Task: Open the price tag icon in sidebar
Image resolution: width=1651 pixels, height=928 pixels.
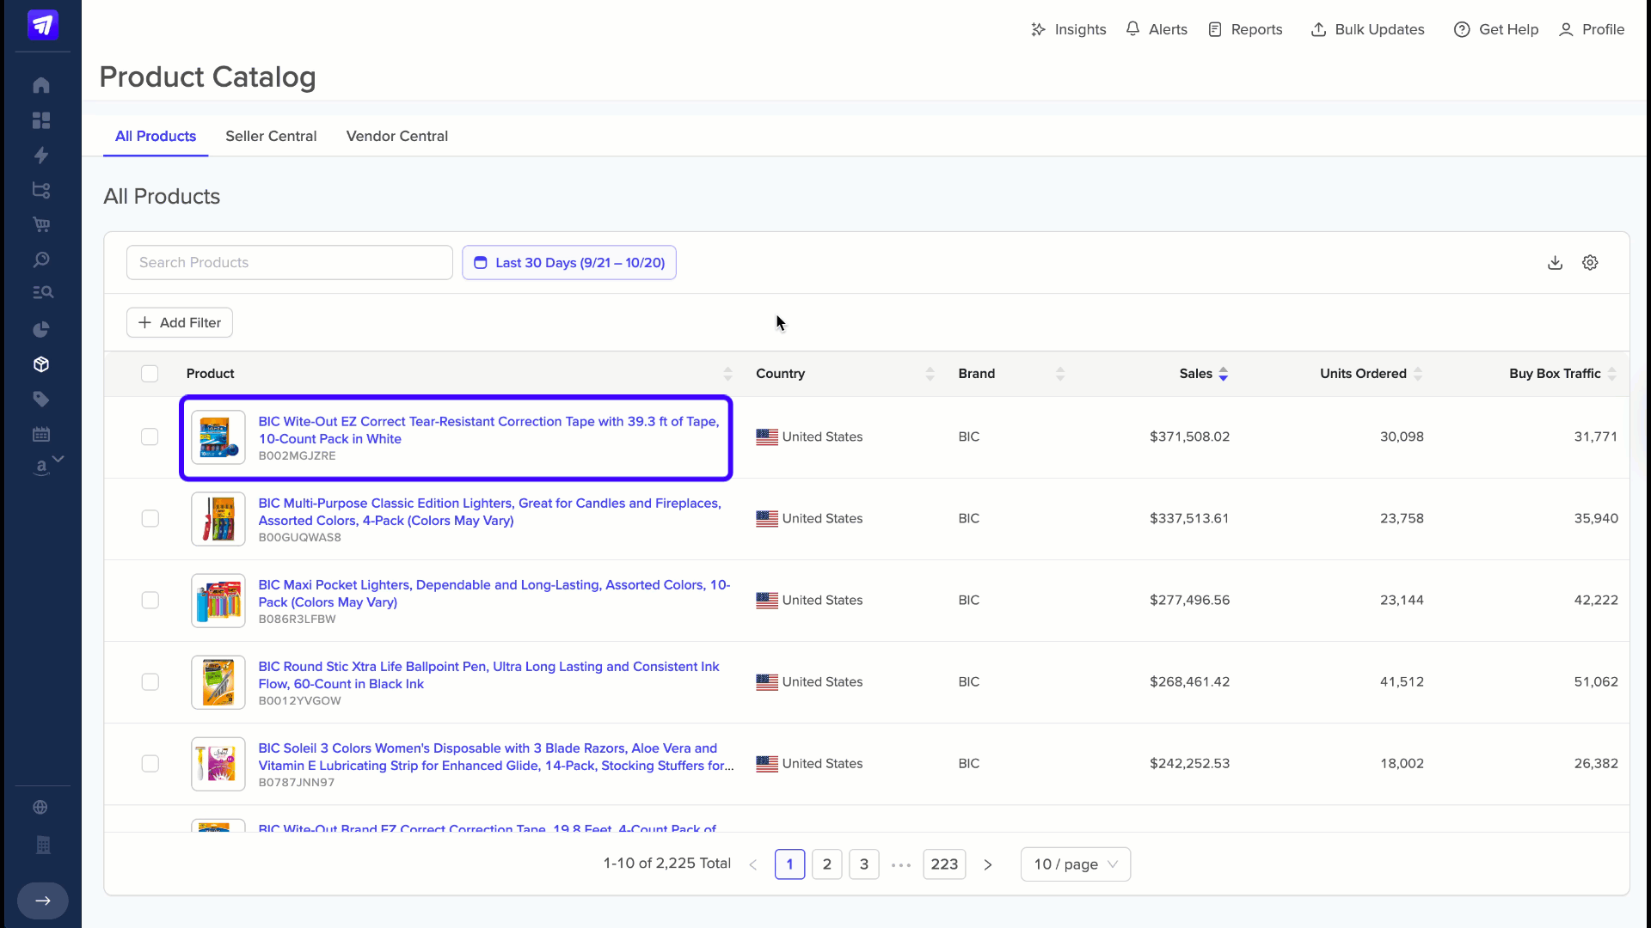Action: 41,399
